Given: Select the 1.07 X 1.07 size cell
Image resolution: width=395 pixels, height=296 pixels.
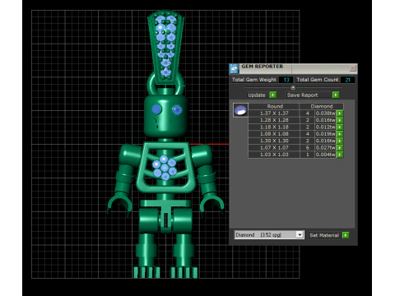Looking at the screenshot, I should tap(274, 147).
